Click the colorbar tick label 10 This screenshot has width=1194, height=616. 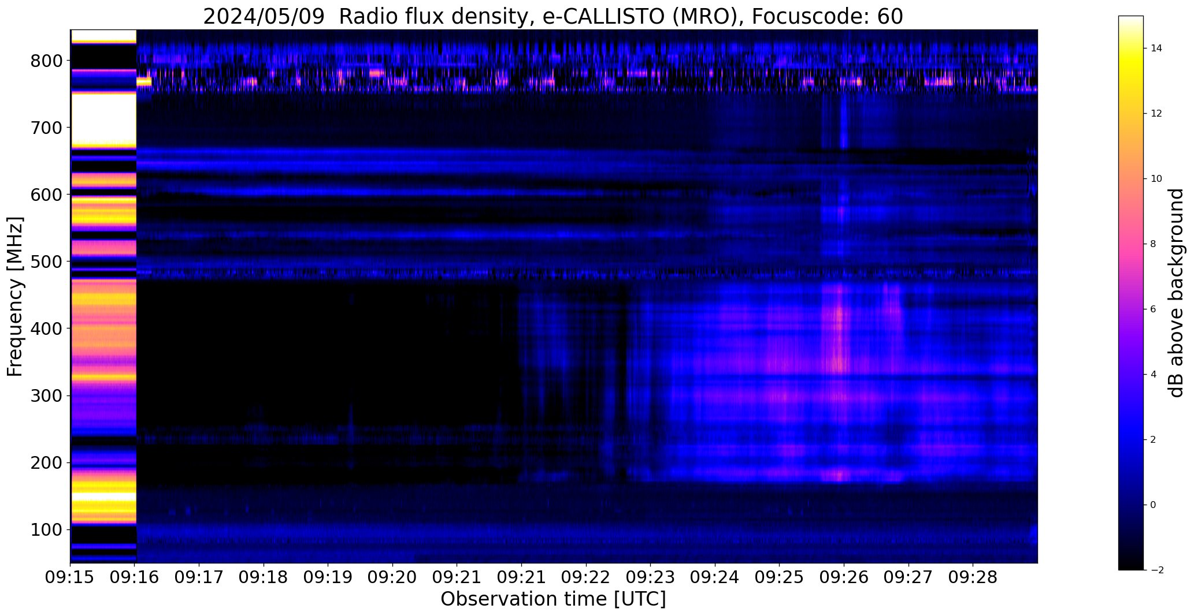(x=1156, y=179)
